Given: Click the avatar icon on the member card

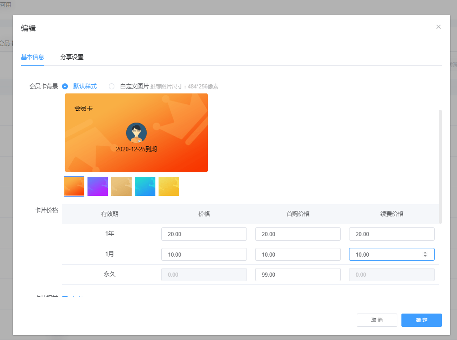Looking at the screenshot, I should [136, 133].
